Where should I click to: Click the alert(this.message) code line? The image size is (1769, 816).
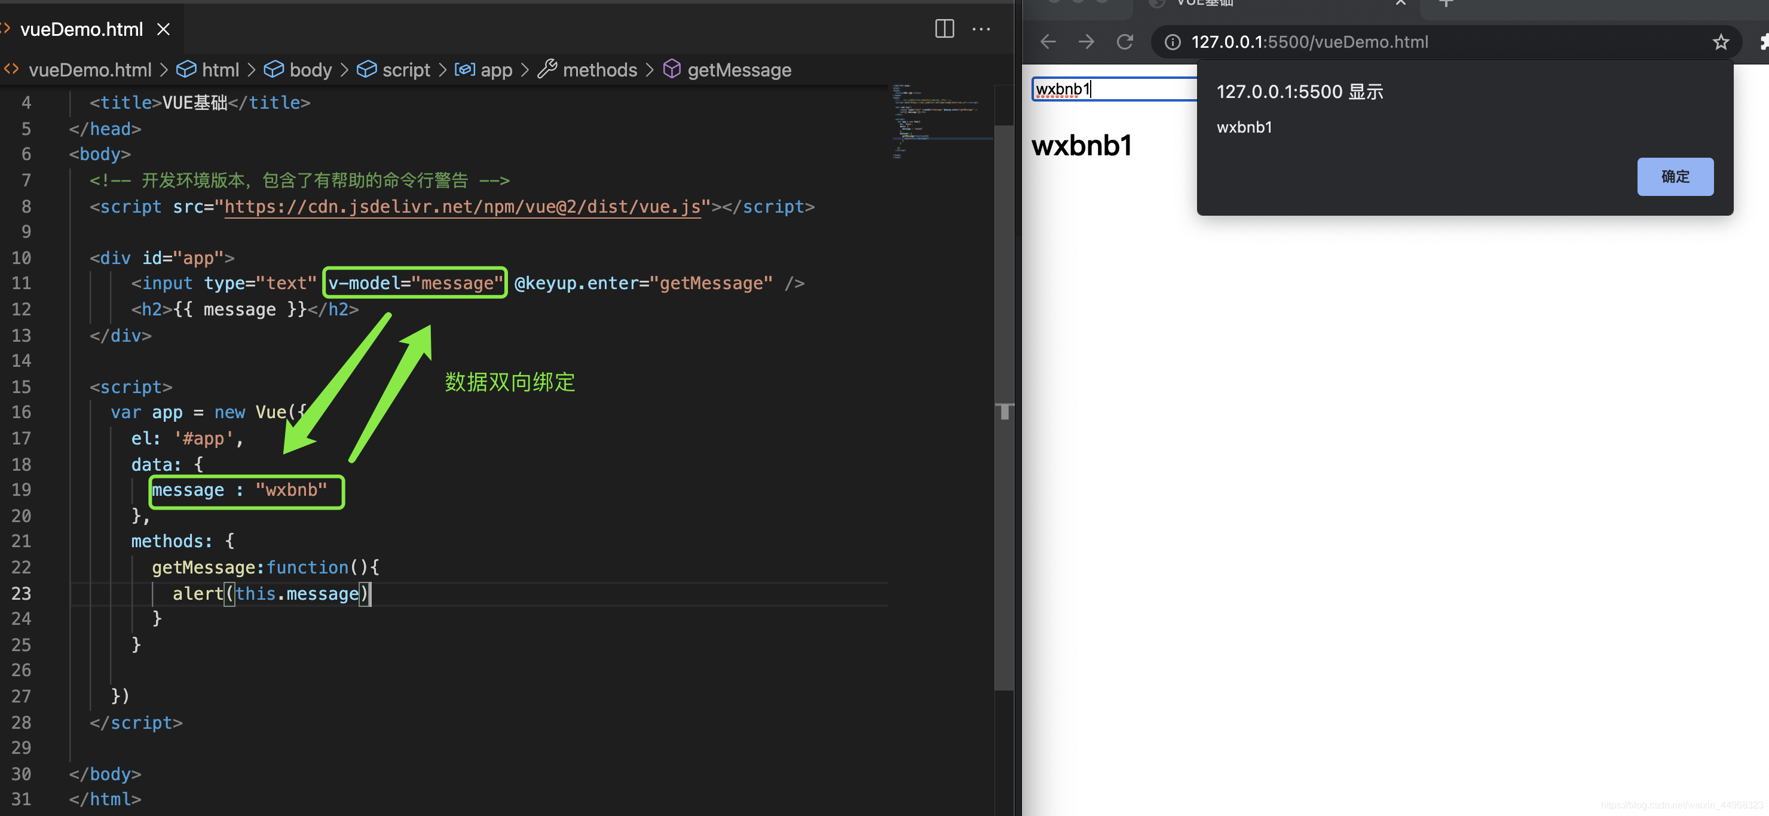coord(271,593)
